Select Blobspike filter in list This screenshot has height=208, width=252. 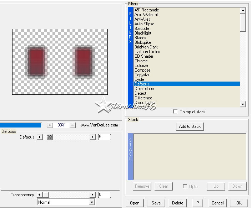click(x=143, y=42)
